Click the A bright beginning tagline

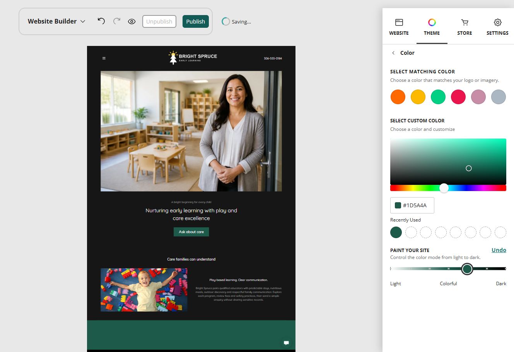coord(191,202)
